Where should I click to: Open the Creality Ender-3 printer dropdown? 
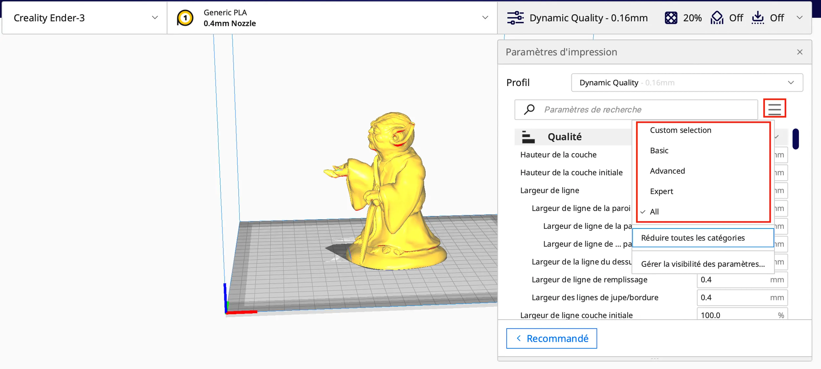pos(84,18)
